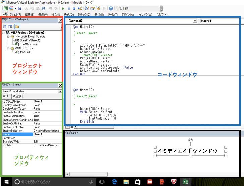
Task: Click View Code icon in project window
Action: [x=5, y=27]
